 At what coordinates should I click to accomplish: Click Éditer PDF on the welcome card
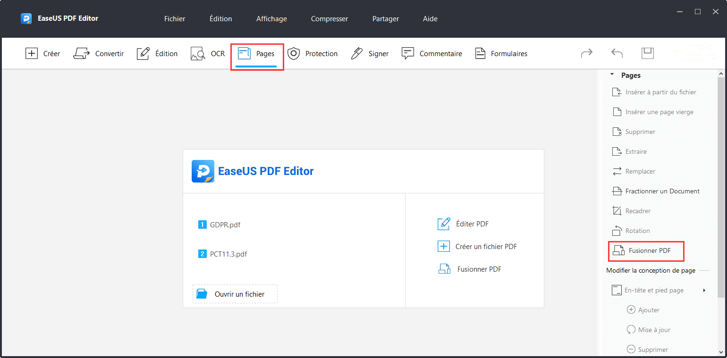(x=463, y=224)
